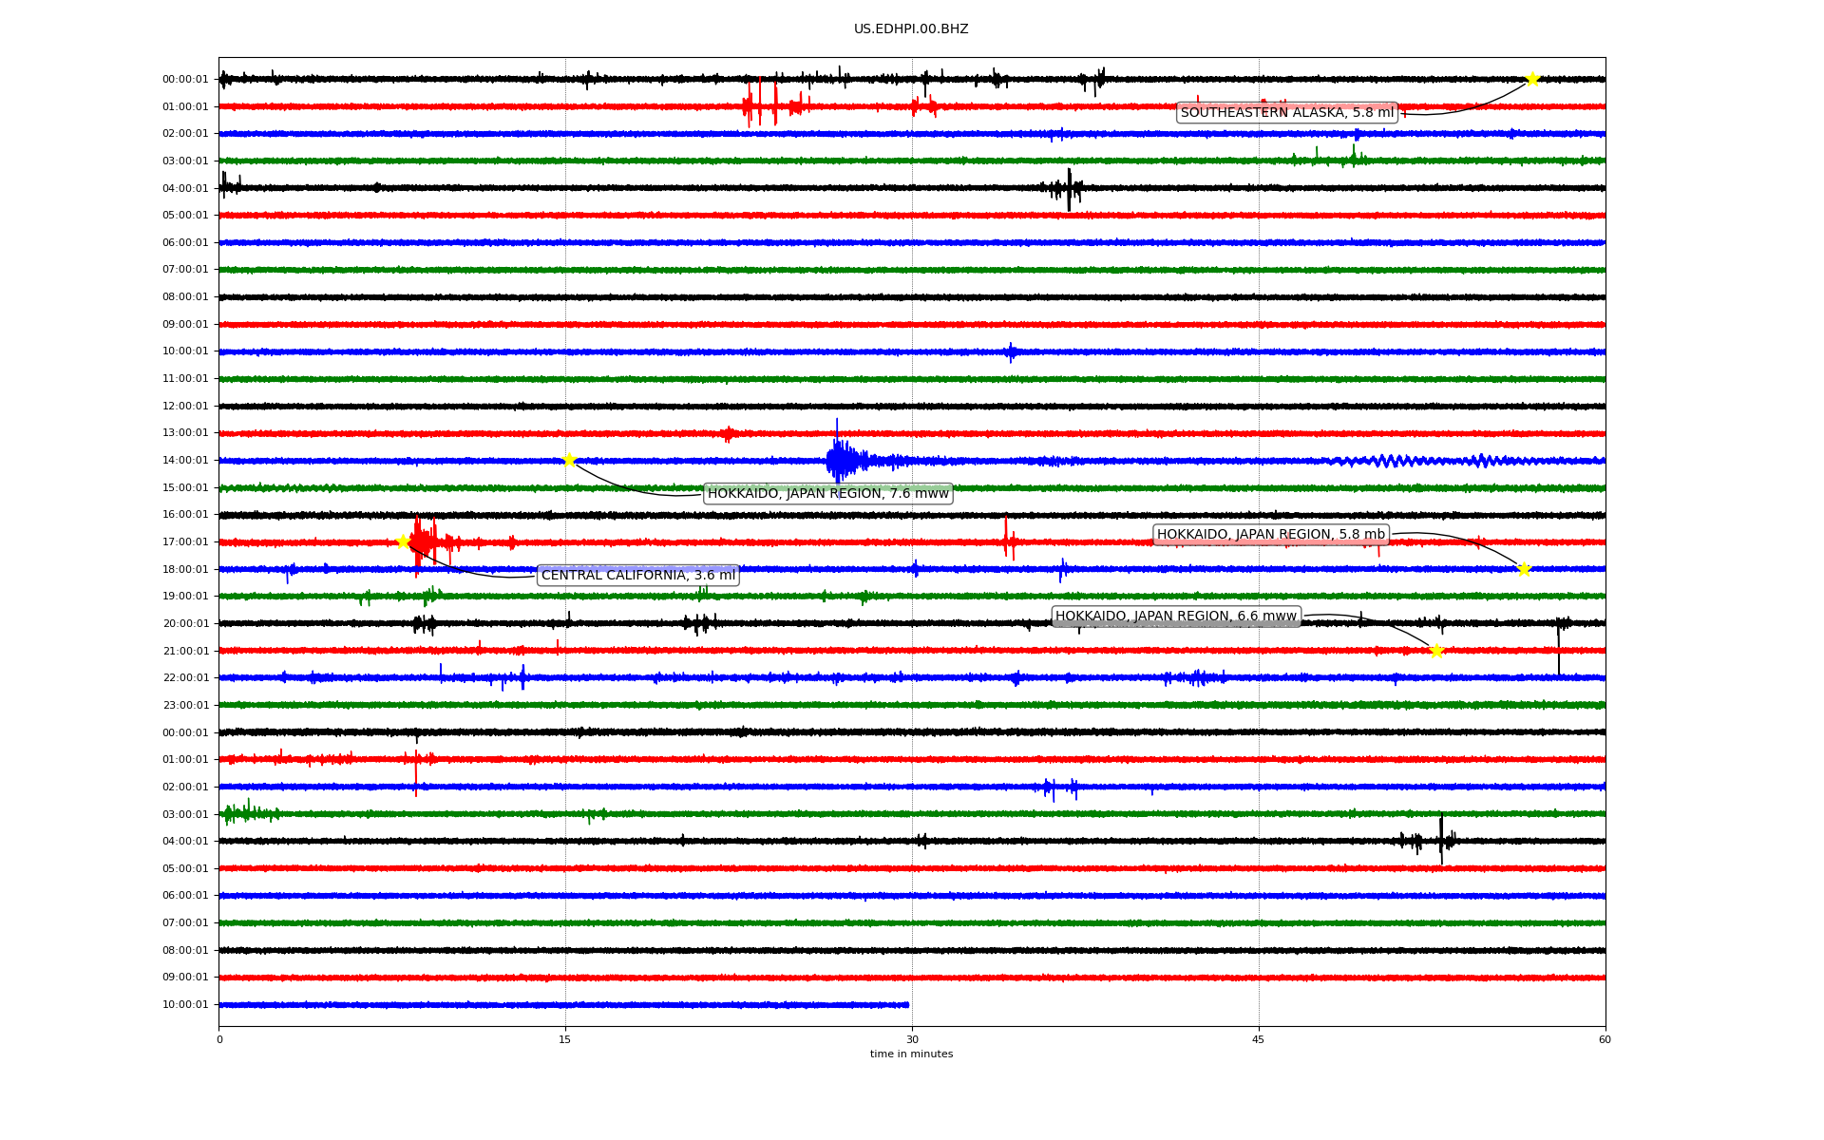This screenshot has height=1140, width=1824.
Task: Click the SOUTHEASTERN ALASKA, 5.8 ml label
Action: pyautogui.click(x=1287, y=113)
